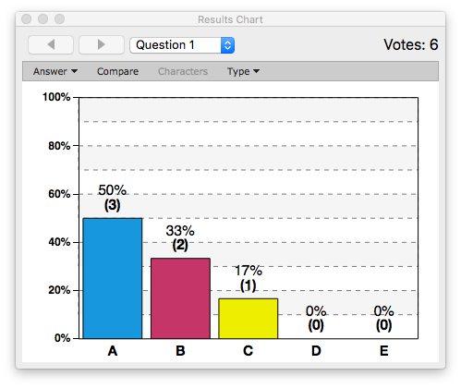Click the 50% (3) label above bar A
The width and height of the screenshot is (461, 388).
click(112, 198)
